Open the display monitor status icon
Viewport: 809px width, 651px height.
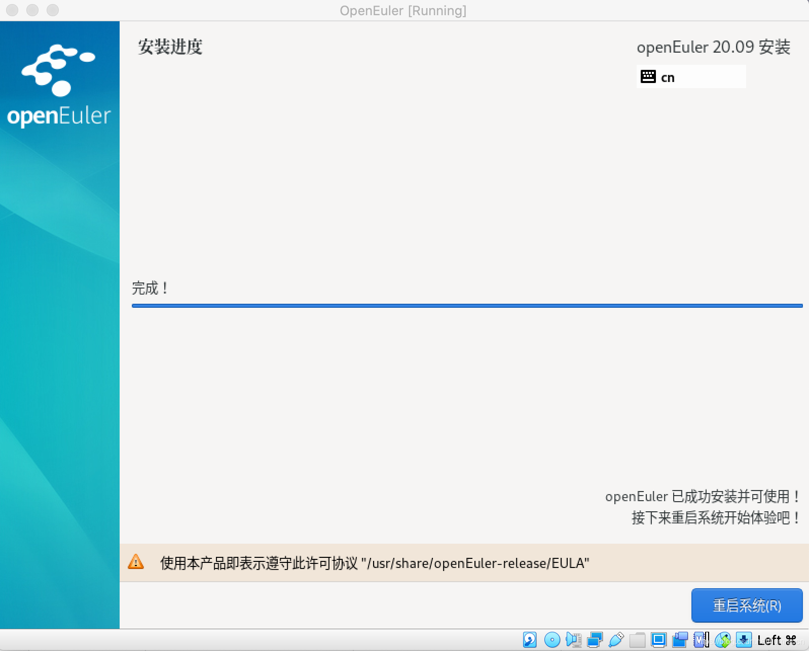(x=658, y=640)
